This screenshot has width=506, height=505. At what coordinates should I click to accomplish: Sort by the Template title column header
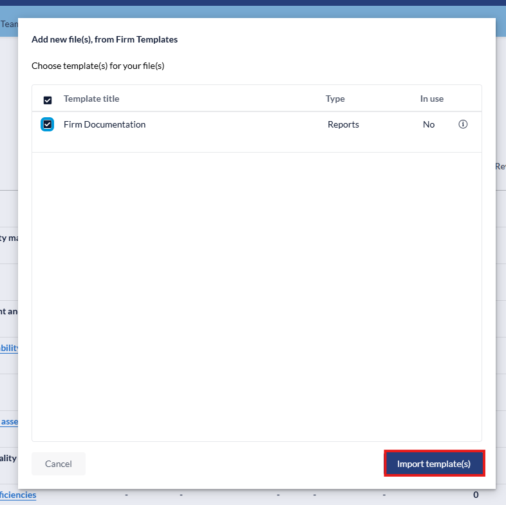click(91, 99)
